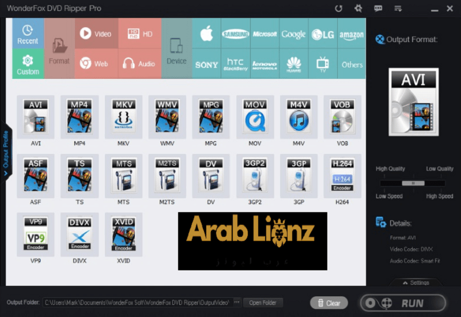461x317 pixels.
Task: Open settings gear in title bar
Action: click(358, 8)
